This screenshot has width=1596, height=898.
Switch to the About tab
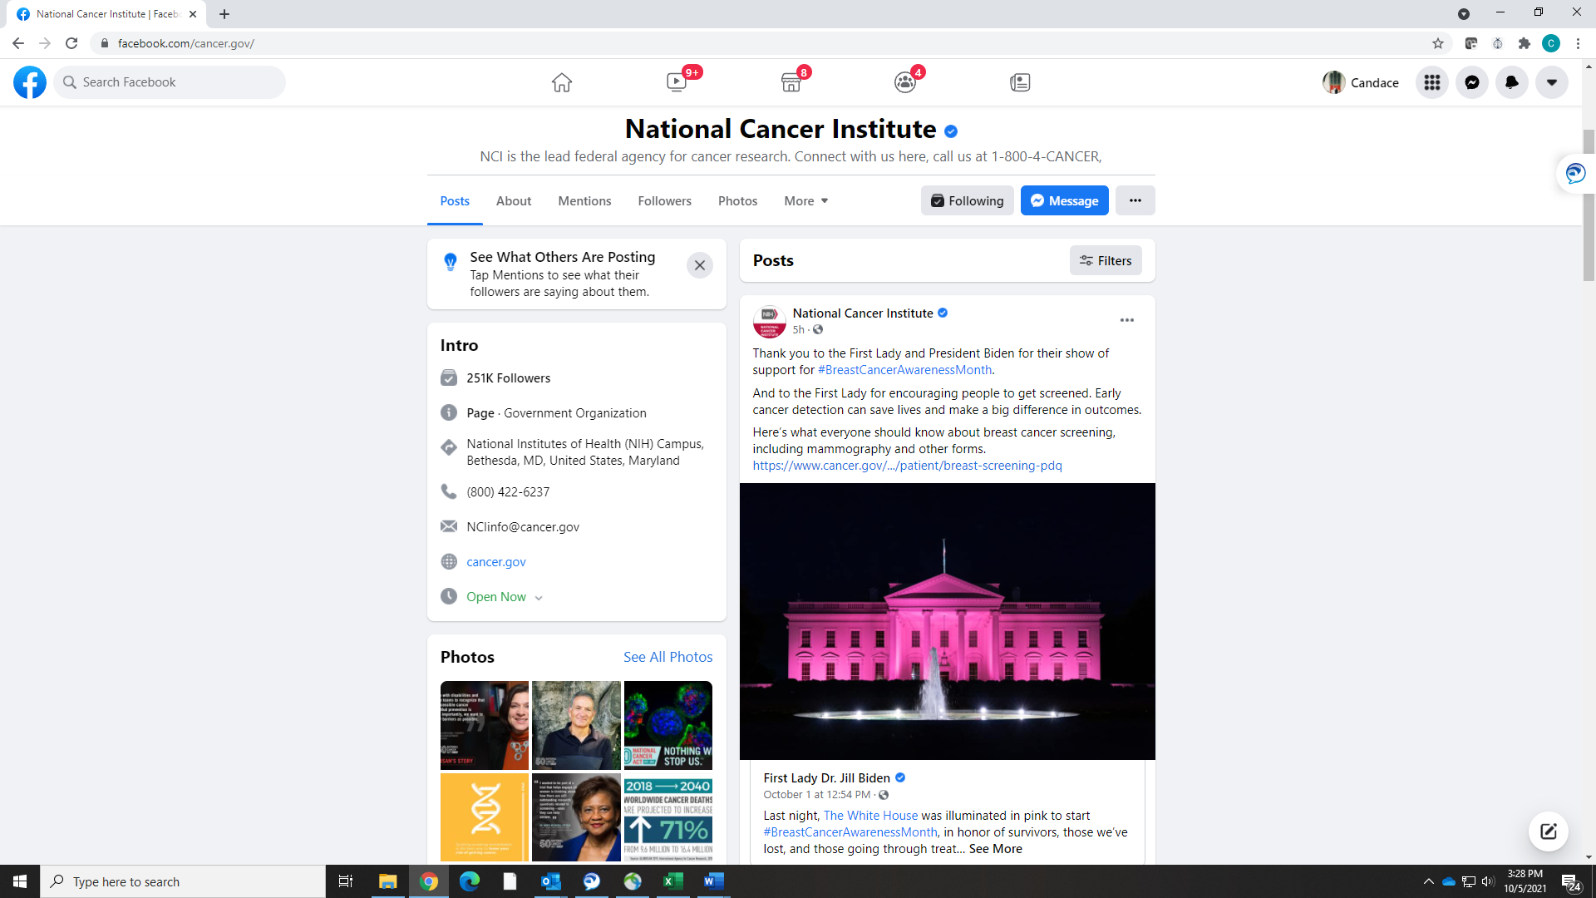(514, 200)
